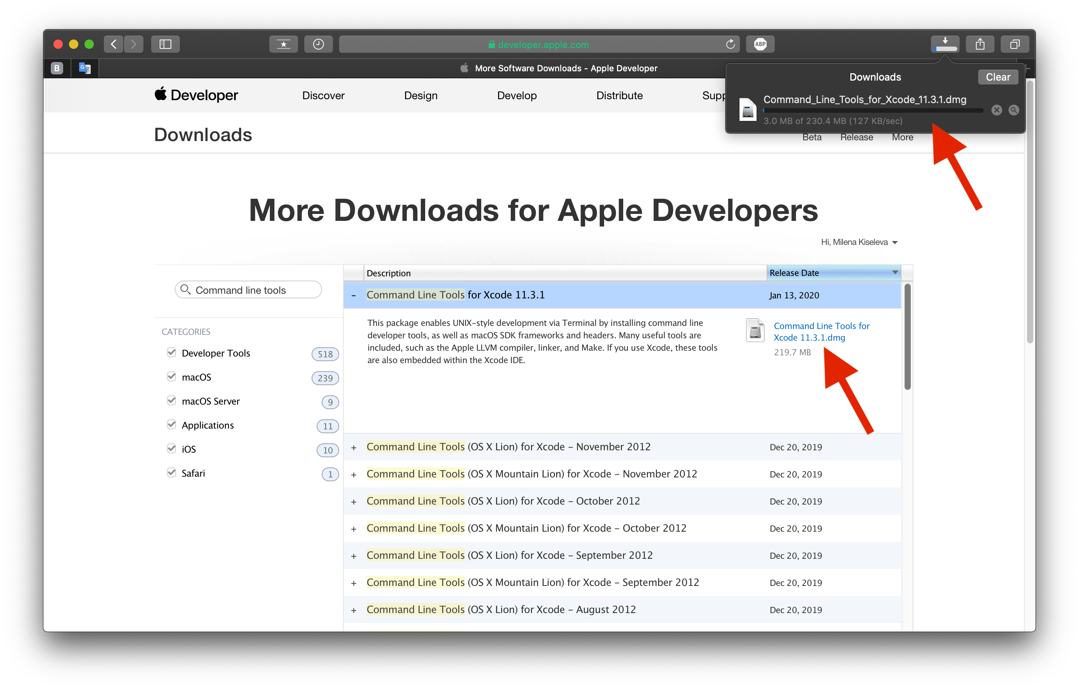Clear the Downloads list

click(998, 77)
